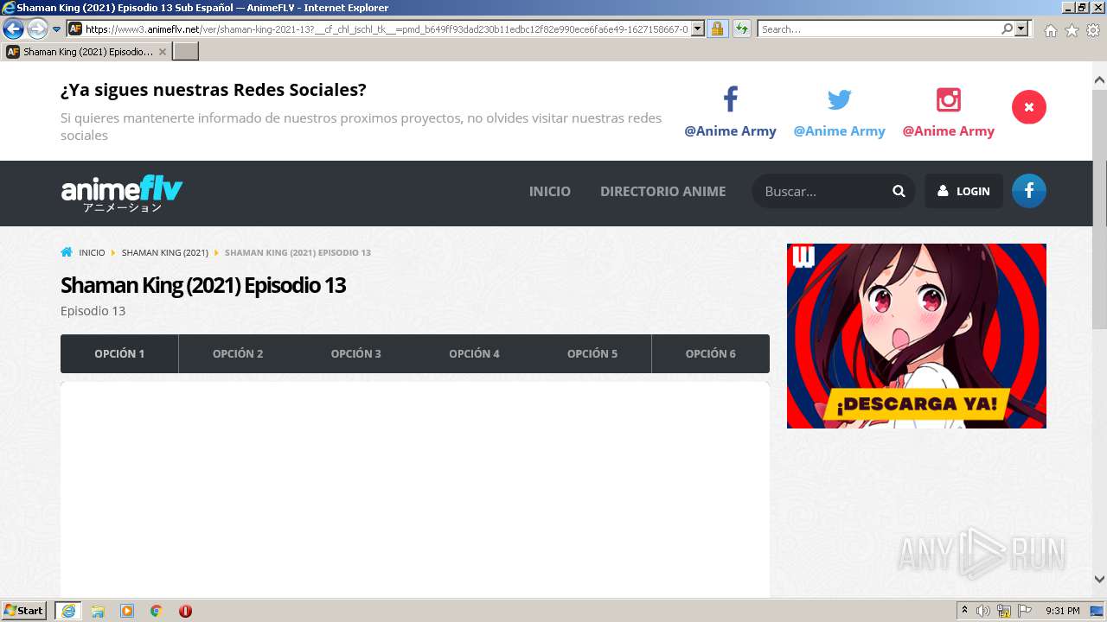Click the security lock icon
Image resolution: width=1107 pixels, height=622 pixels.
tap(717, 29)
